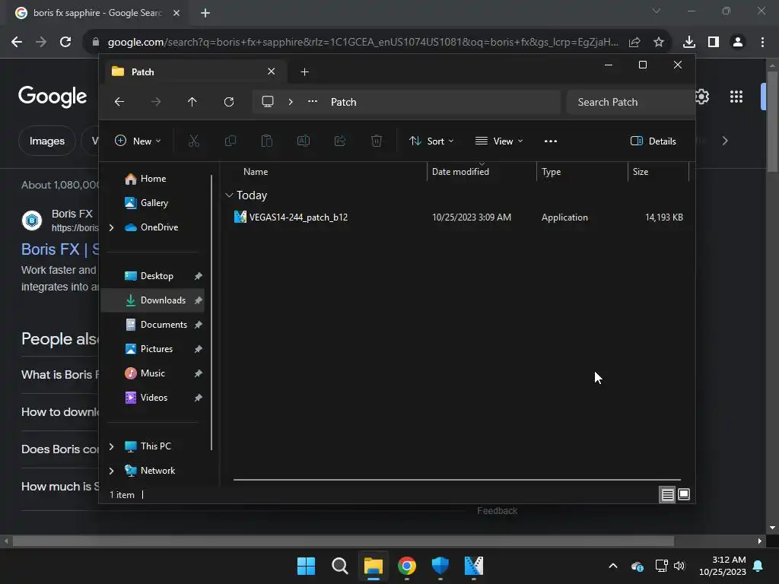Click the Search Patch field

coord(631,102)
